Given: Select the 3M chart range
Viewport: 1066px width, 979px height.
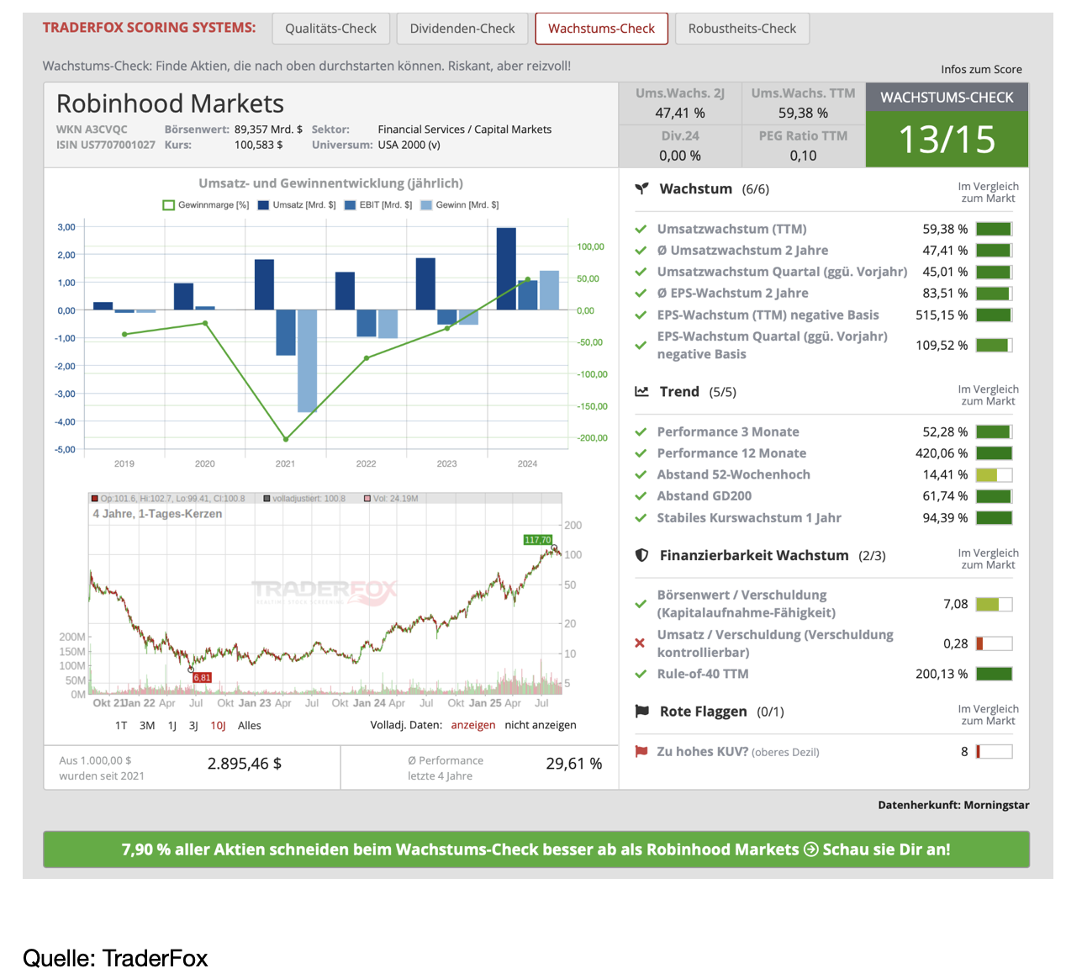Looking at the screenshot, I should click(x=147, y=725).
